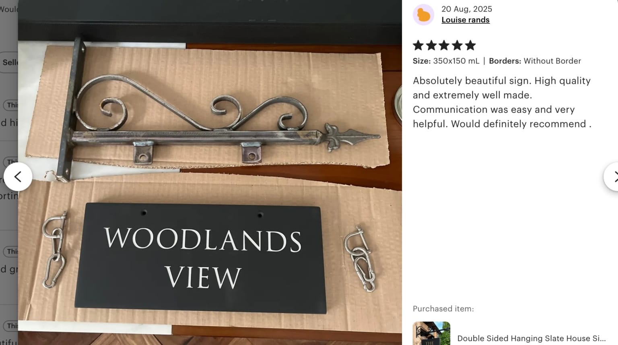Click the Woodlands View sign photo
Screen dimensions: 618x345
click(x=210, y=172)
